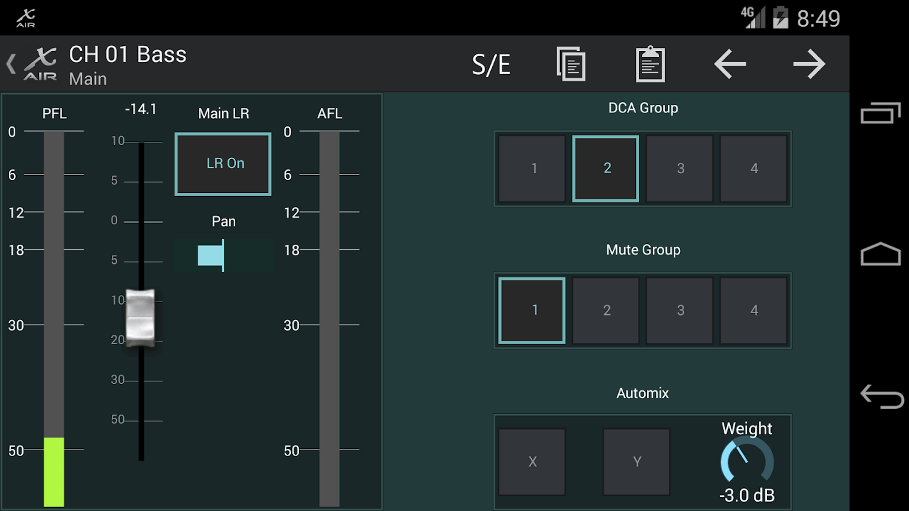Click the paste clipboard icon

pos(650,65)
